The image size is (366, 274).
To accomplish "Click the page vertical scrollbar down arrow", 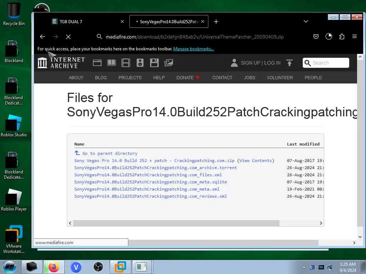I will [x=360, y=237].
